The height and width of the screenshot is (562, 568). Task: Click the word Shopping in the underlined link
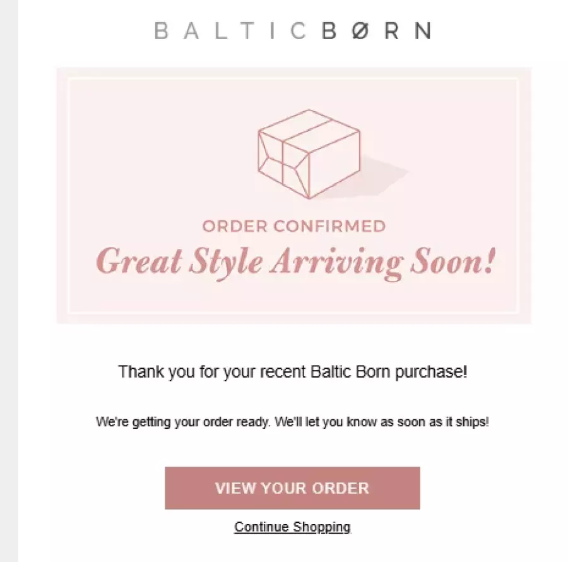322,527
